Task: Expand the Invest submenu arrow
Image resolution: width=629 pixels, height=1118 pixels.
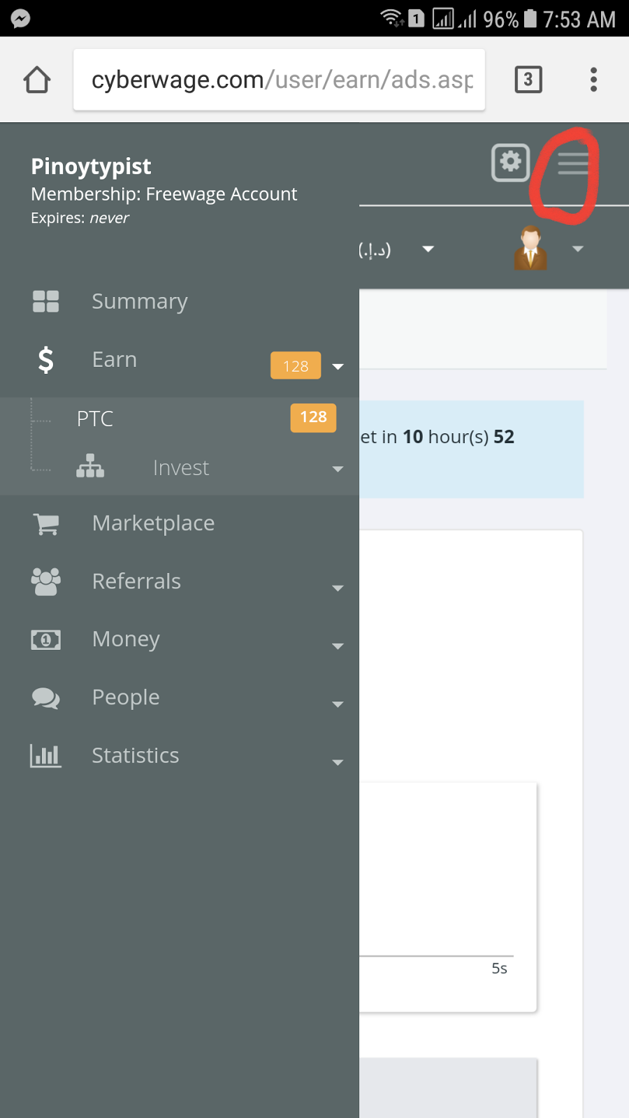Action: pyautogui.click(x=338, y=469)
